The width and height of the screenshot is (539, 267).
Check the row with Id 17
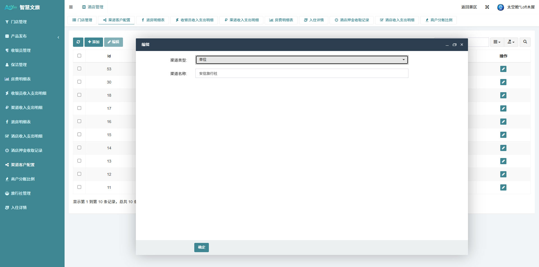(x=79, y=108)
